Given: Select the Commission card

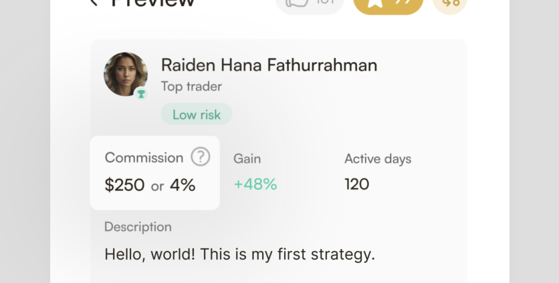Looking at the screenshot, I should pyautogui.click(x=154, y=173).
